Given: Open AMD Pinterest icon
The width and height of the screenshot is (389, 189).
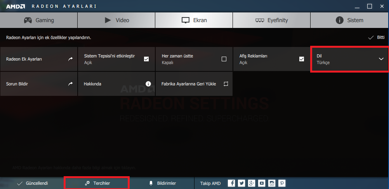Looking at the screenshot, I should [282, 183].
